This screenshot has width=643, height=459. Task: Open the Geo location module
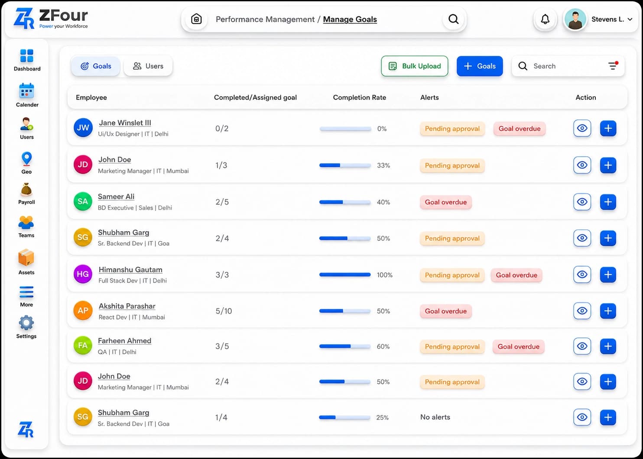[26, 163]
